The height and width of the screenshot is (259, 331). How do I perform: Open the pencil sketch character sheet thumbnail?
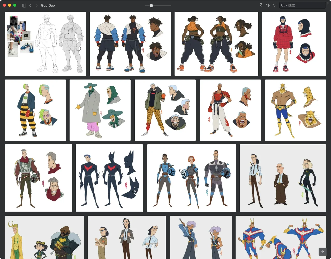46,44
